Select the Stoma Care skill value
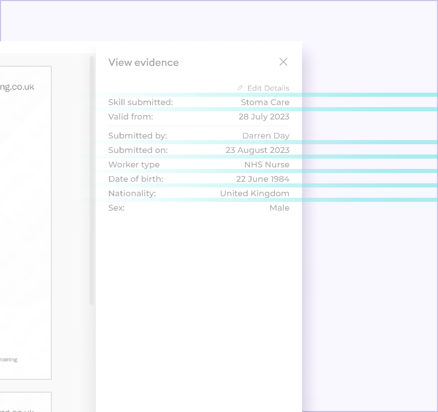The image size is (438, 412). coord(265,102)
